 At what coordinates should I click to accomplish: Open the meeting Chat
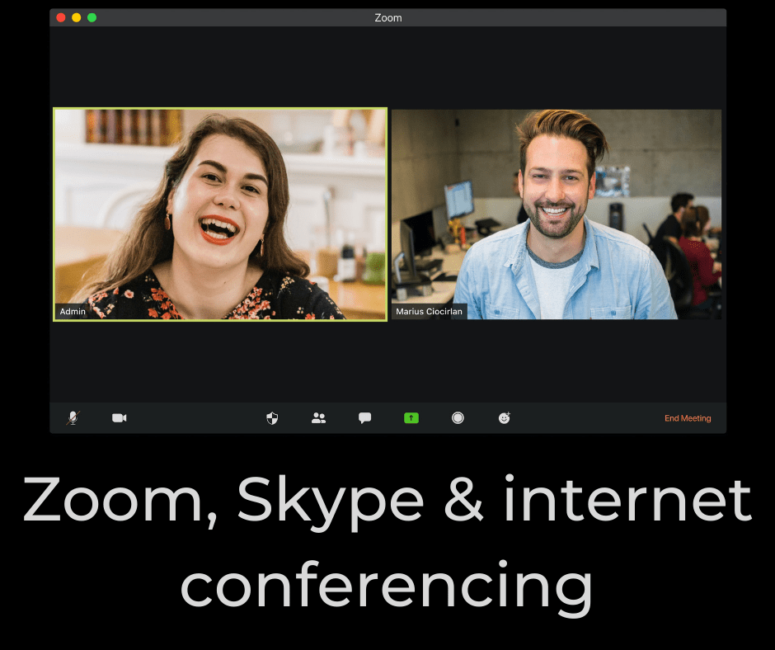click(x=364, y=418)
